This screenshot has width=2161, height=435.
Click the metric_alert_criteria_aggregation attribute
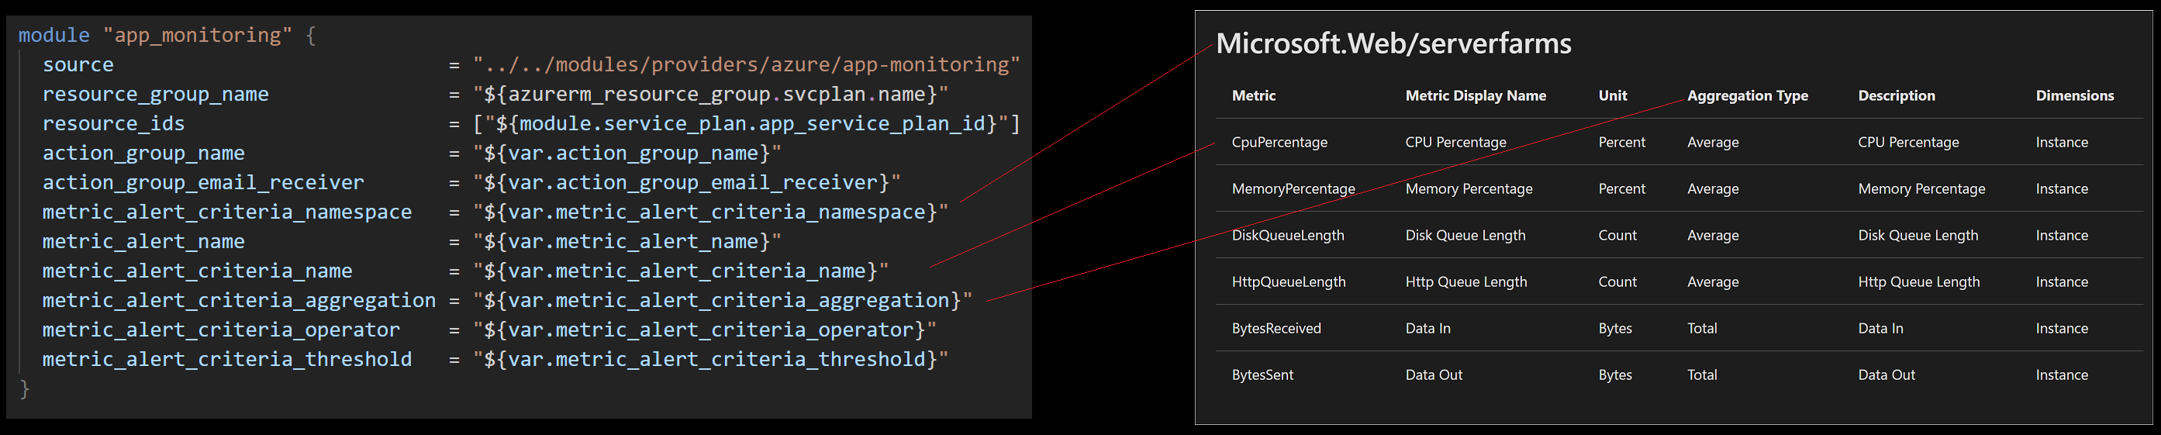point(239,300)
